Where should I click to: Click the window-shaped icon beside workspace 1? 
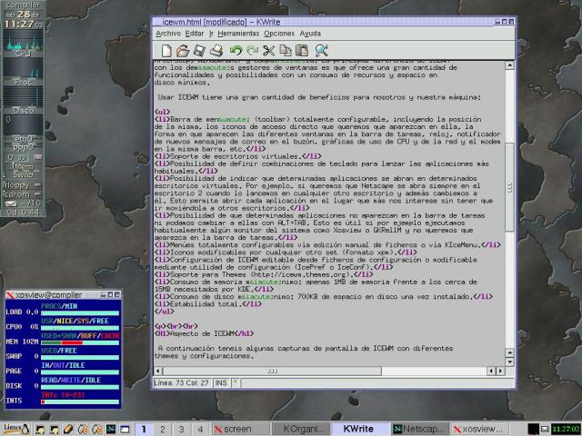pyautogui.click(x=125, y=430)
